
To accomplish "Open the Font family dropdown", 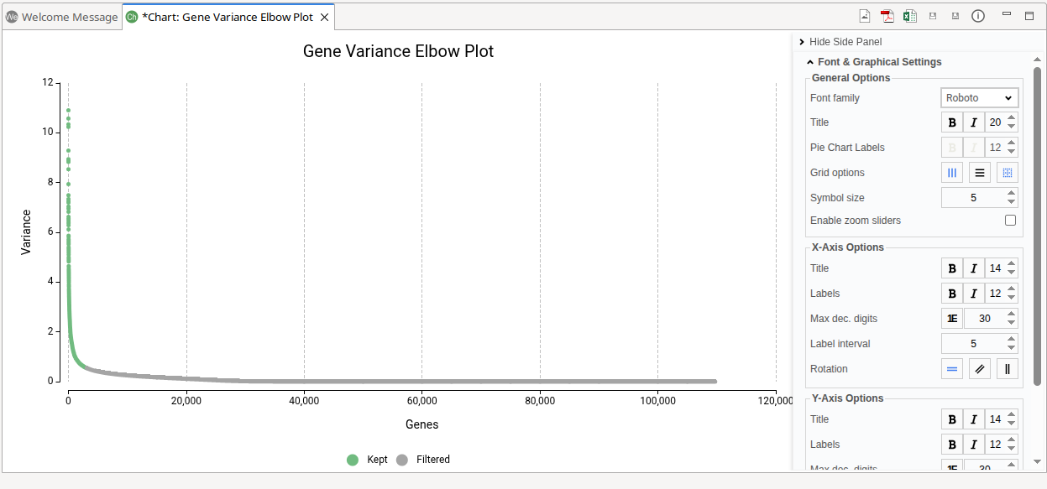I will (979, 98).
